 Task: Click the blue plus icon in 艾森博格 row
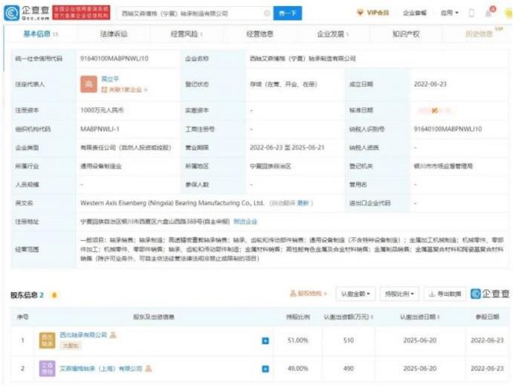[265, 368]
